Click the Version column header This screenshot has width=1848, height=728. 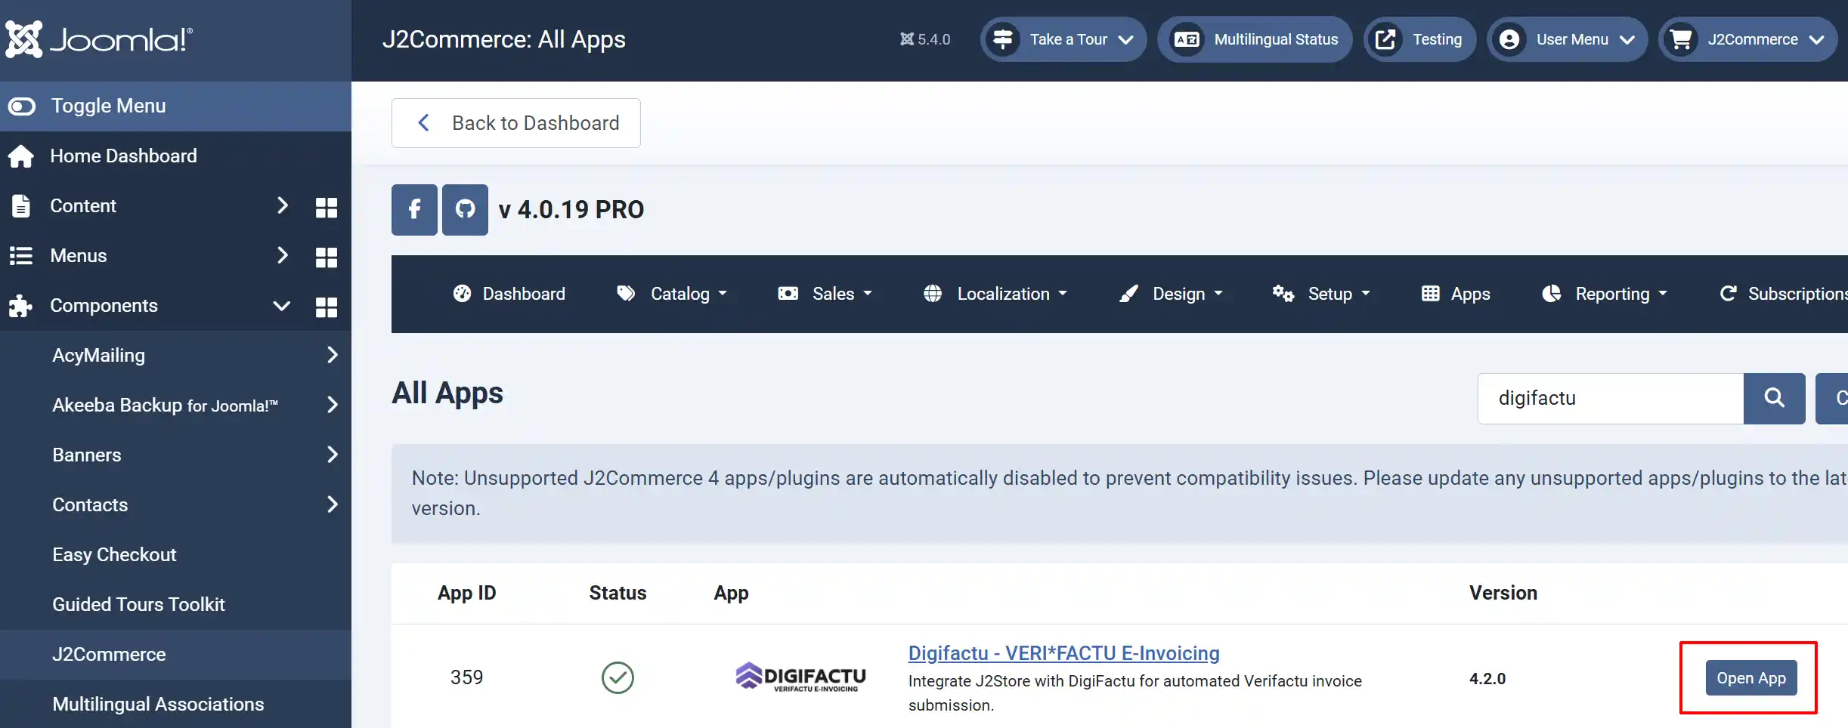[1503, 593]
